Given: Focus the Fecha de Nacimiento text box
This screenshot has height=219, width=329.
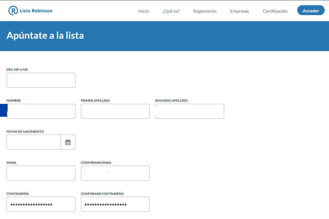Looking at the screenshot, I should tap(34, 142).
